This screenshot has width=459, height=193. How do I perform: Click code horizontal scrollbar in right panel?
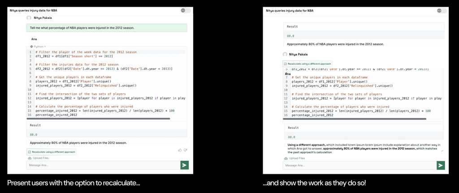click(x=355, y=119)
